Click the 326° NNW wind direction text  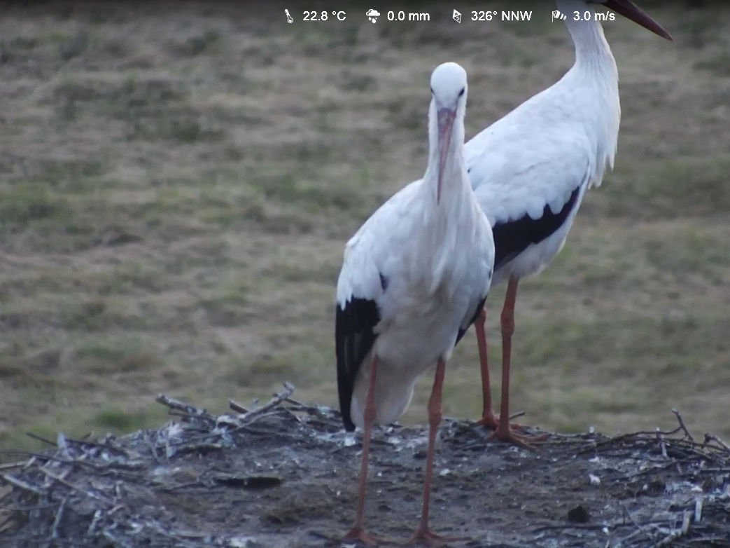tap(501, 16)
